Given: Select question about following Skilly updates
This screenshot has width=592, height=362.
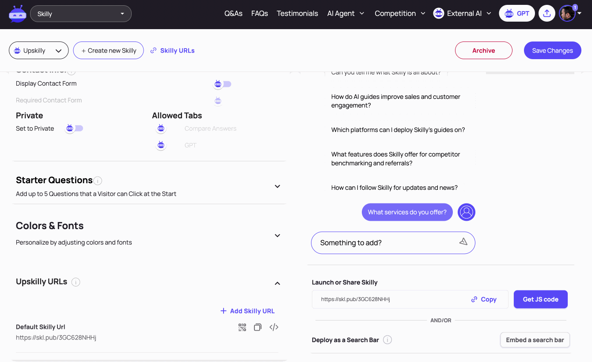Looking at the screenshot, I should 395,188.
